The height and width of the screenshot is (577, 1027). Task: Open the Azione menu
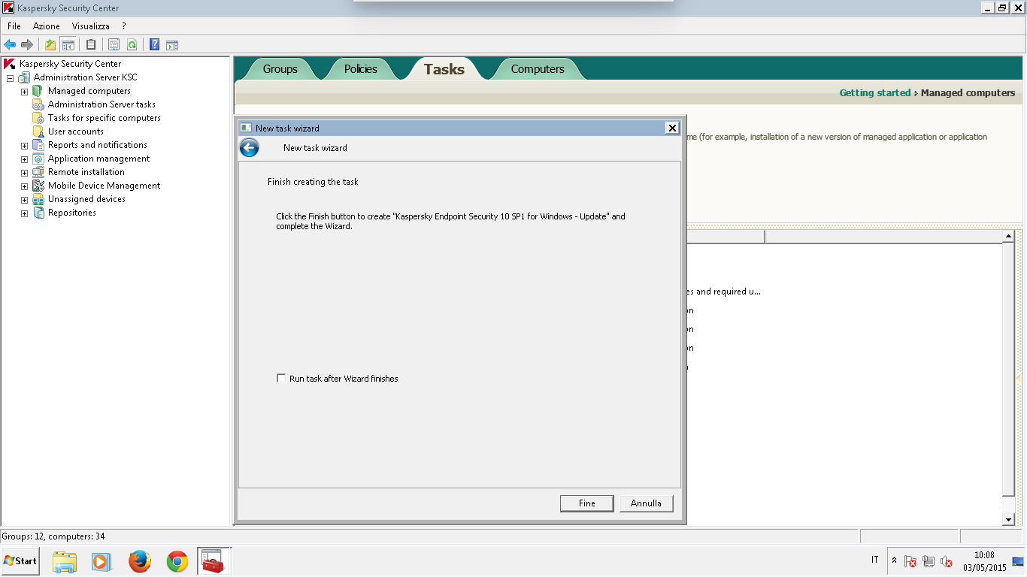point(47,26)
